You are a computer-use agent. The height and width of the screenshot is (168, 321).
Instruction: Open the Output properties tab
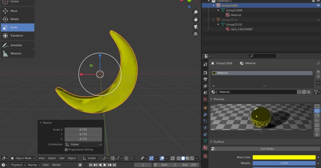point(205,80)
